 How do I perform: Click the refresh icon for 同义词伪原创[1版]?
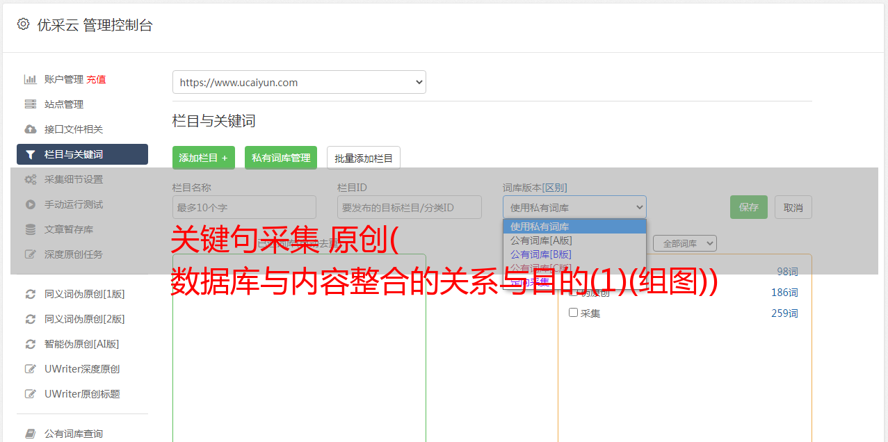tap(30, 294)
